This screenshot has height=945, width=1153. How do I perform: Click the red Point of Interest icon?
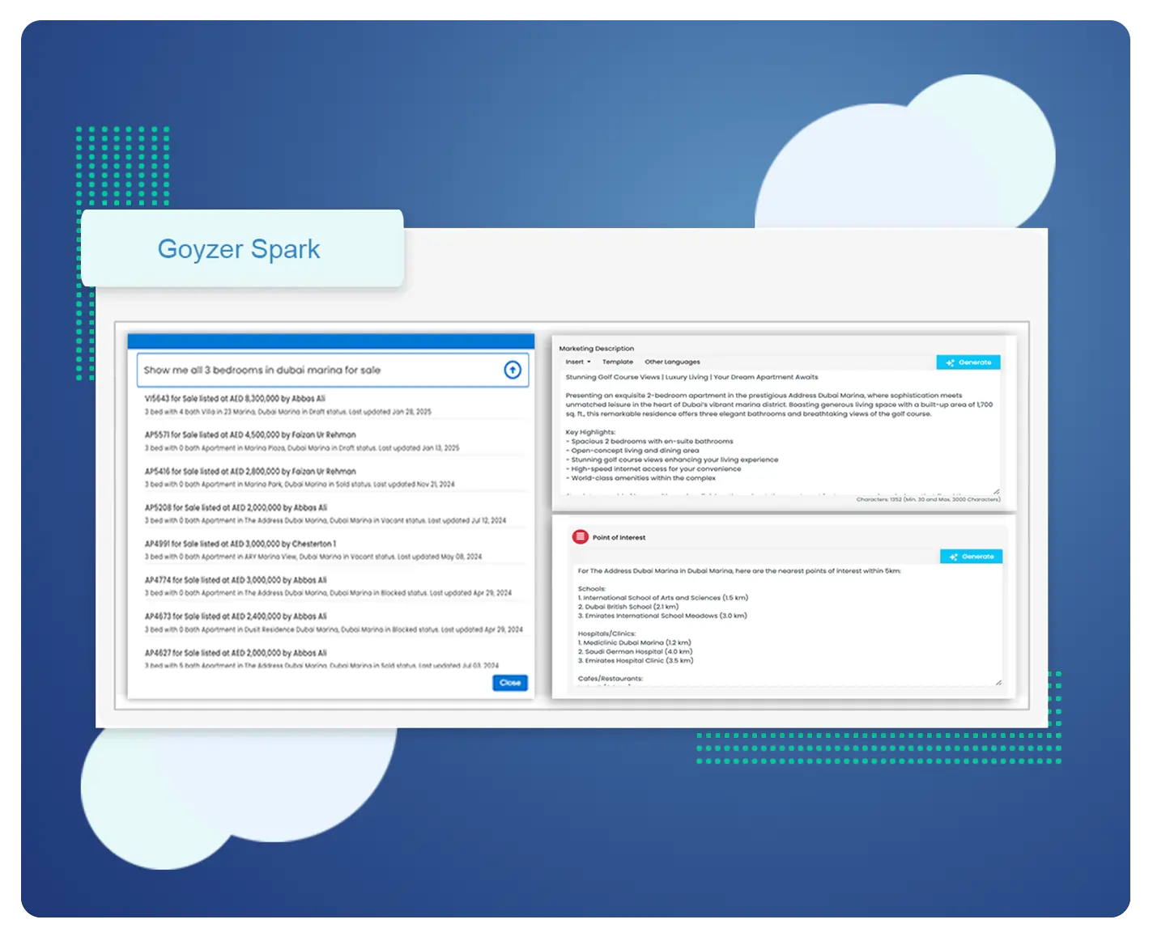coord(580,536)
